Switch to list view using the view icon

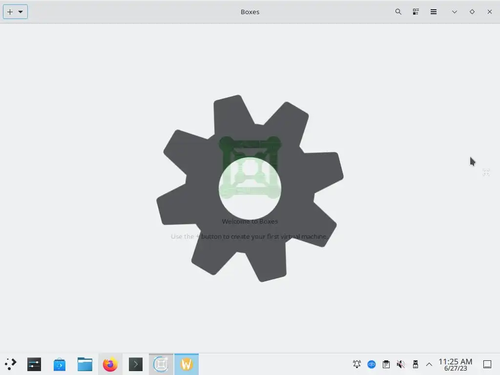pos(416,12)
